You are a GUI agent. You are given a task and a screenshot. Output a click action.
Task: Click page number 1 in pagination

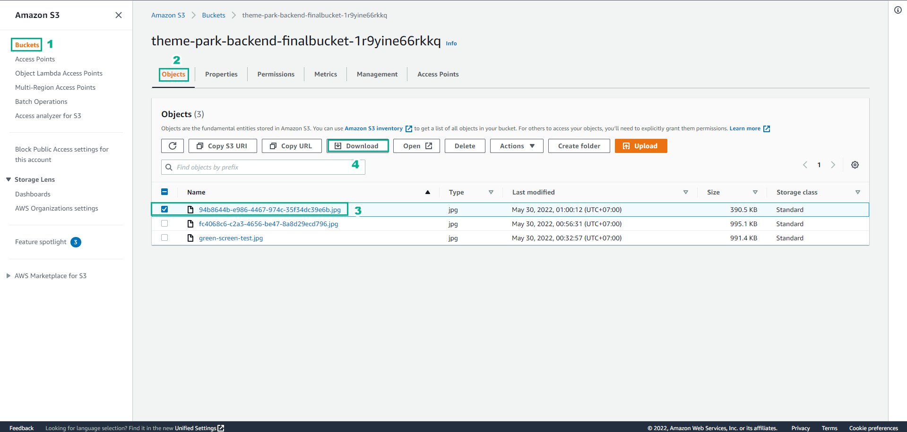pyautogui.click(x=819, y=165)
